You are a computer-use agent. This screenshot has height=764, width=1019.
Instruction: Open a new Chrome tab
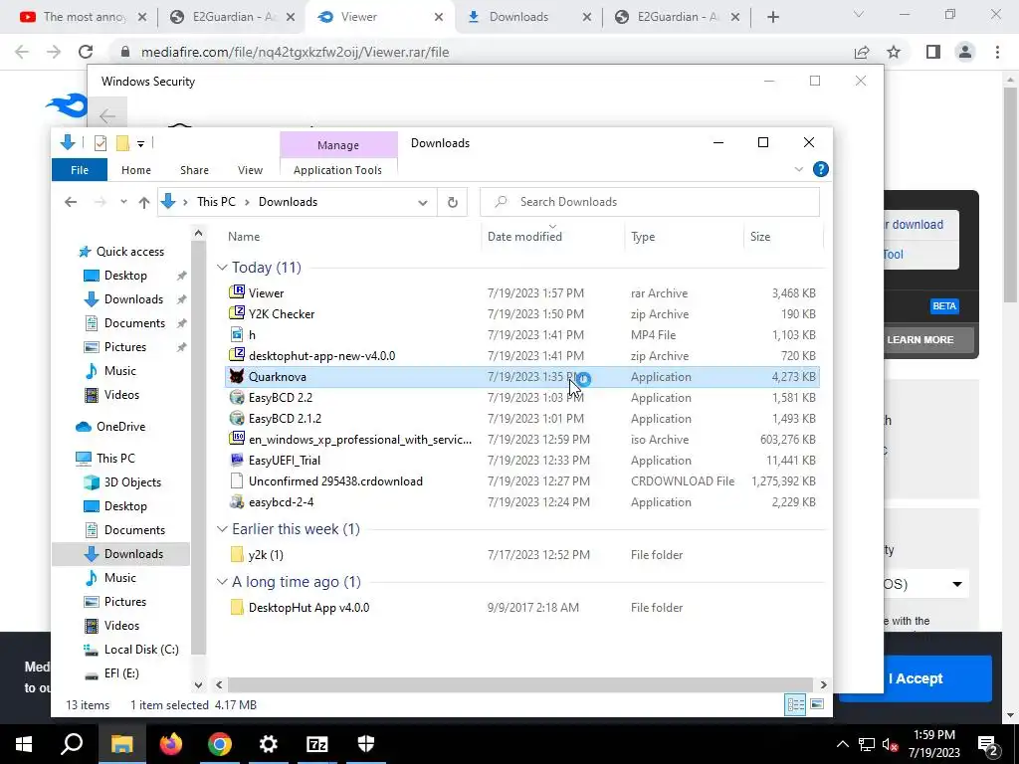pyautogui.click(x=772, y=17)
